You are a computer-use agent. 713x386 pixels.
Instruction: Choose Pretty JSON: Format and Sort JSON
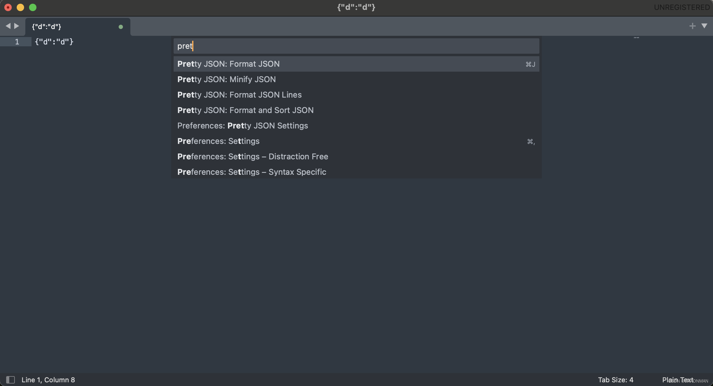[x=356, y=110]
